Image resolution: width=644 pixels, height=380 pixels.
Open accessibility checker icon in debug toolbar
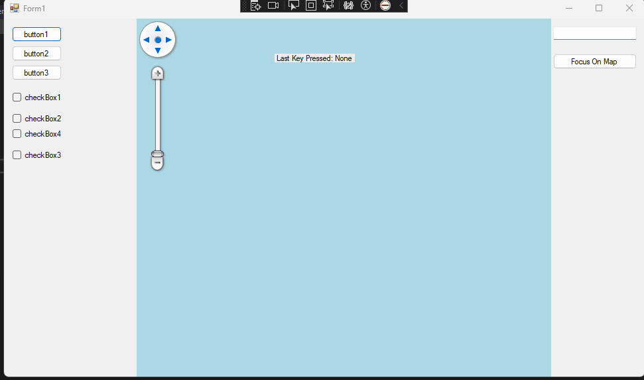point(365,6)
